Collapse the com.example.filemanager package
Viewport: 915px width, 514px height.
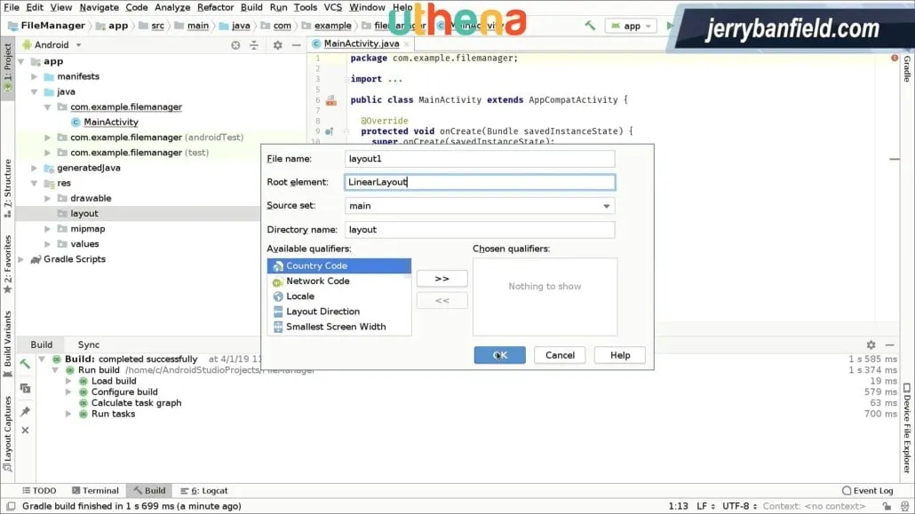point(48,107)
